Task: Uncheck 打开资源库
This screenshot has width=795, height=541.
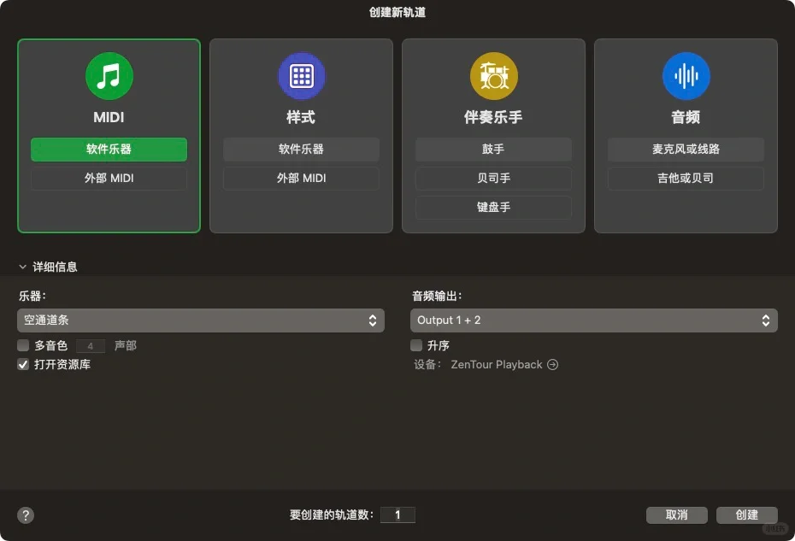Action: click(21, 364)
